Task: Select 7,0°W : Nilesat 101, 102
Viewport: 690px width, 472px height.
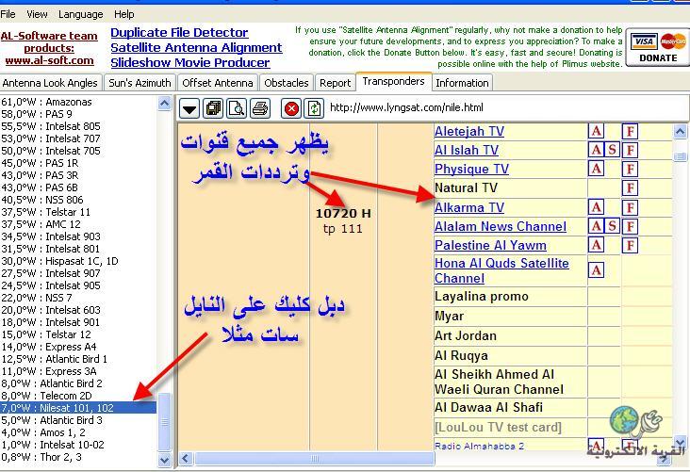Action: [x=78, y=408]
